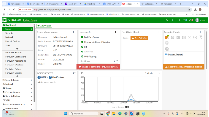The width and height of the screenshot is (209, 117).
Task: Expand the Policy & Objects menu
Action: pyautogui.click(x=17, y=92)
